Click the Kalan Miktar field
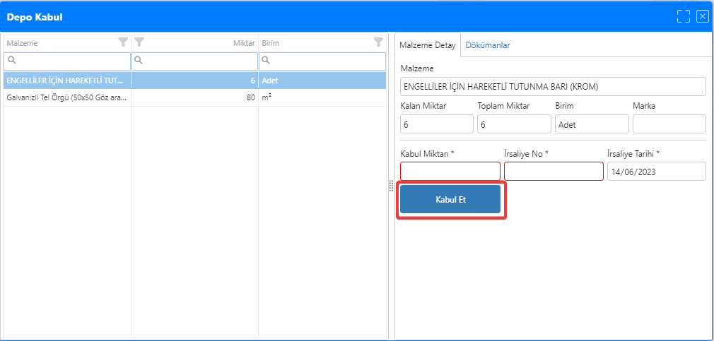This screenshot has width=714, height=341. pyautogui.click(x=436, y=124)
